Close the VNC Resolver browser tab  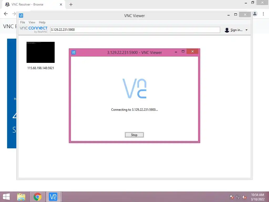(x=61, y=4)
